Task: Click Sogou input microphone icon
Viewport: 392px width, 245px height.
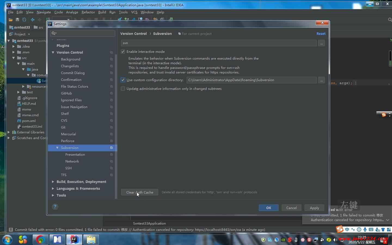Action: (x=365, y=229)
